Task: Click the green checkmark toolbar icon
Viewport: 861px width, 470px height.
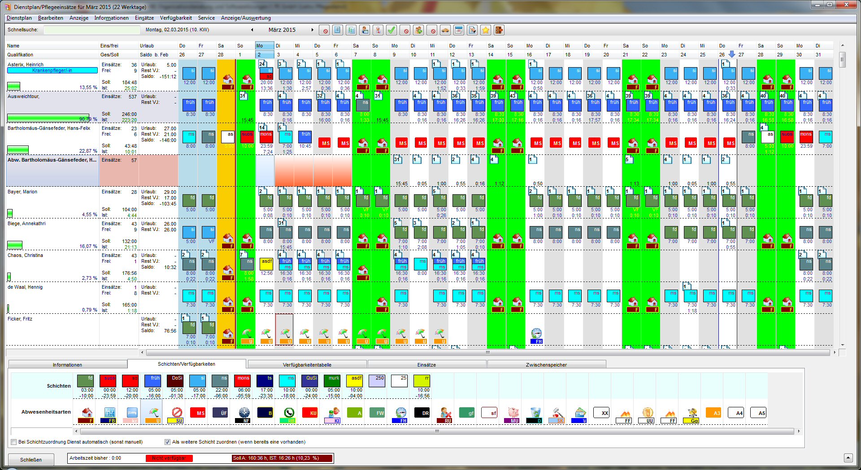Action: pos(391,30)
